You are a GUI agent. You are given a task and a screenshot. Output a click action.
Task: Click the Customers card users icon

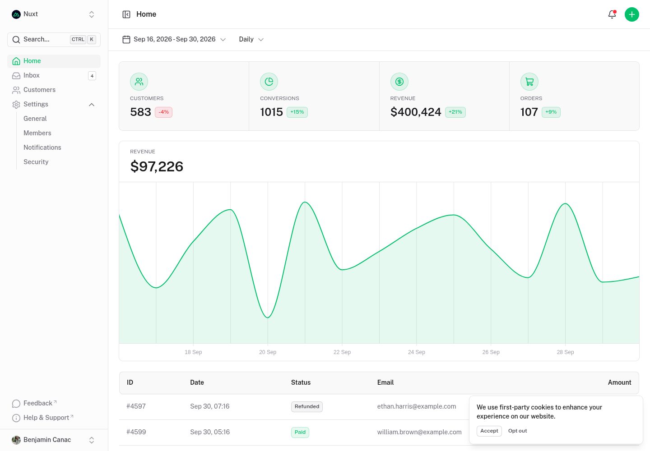point(139,82)
